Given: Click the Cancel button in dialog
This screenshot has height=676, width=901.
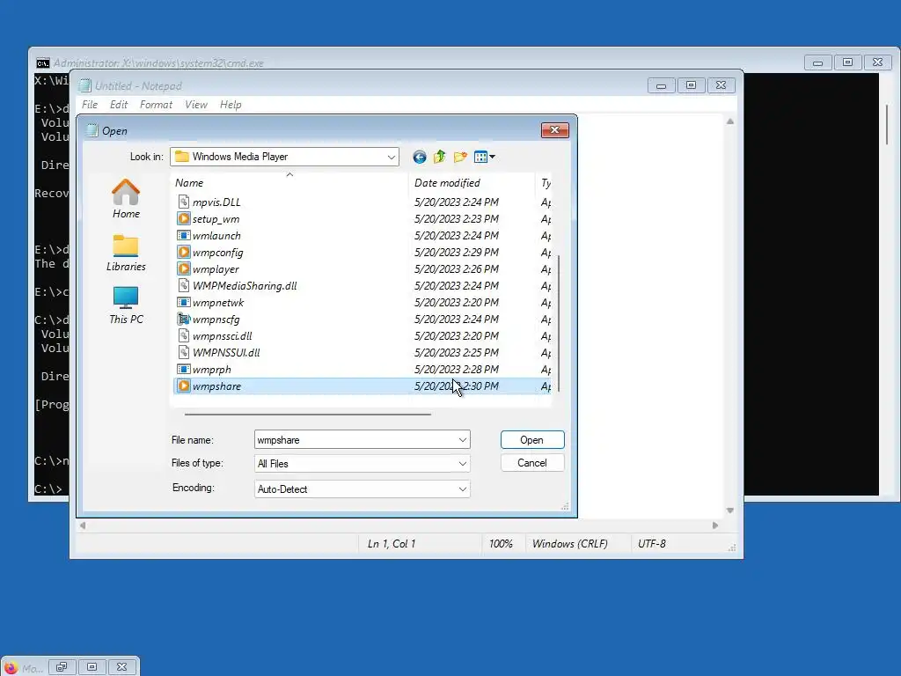Looking at the screenshot, I should [x=532, y=463].
